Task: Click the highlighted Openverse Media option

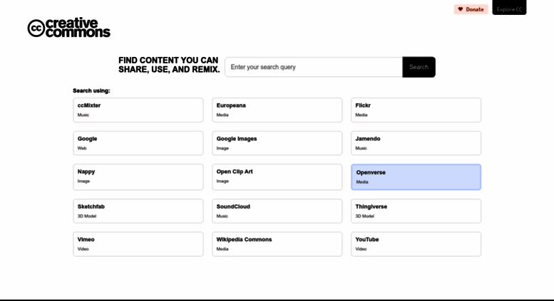Action: [416, 177]
